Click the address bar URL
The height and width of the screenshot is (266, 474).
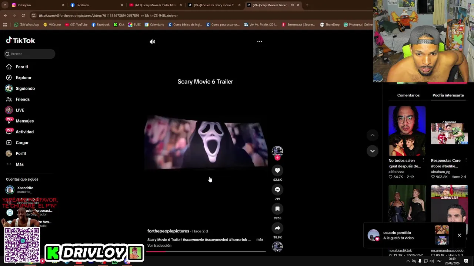pos(108,16)
